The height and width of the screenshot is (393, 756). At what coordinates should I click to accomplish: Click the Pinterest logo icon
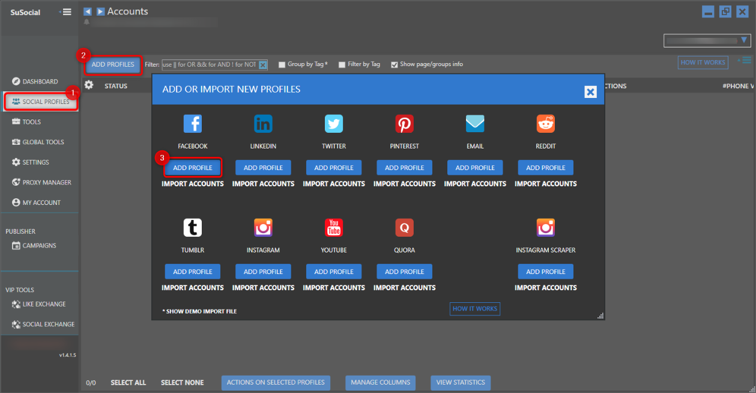405,124
